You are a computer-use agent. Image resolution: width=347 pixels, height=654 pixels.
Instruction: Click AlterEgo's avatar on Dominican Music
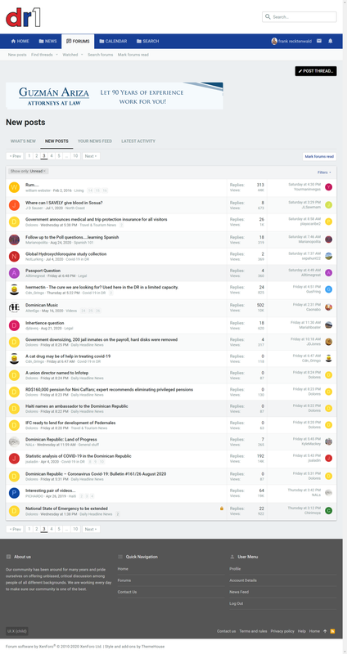pos(14,307)
